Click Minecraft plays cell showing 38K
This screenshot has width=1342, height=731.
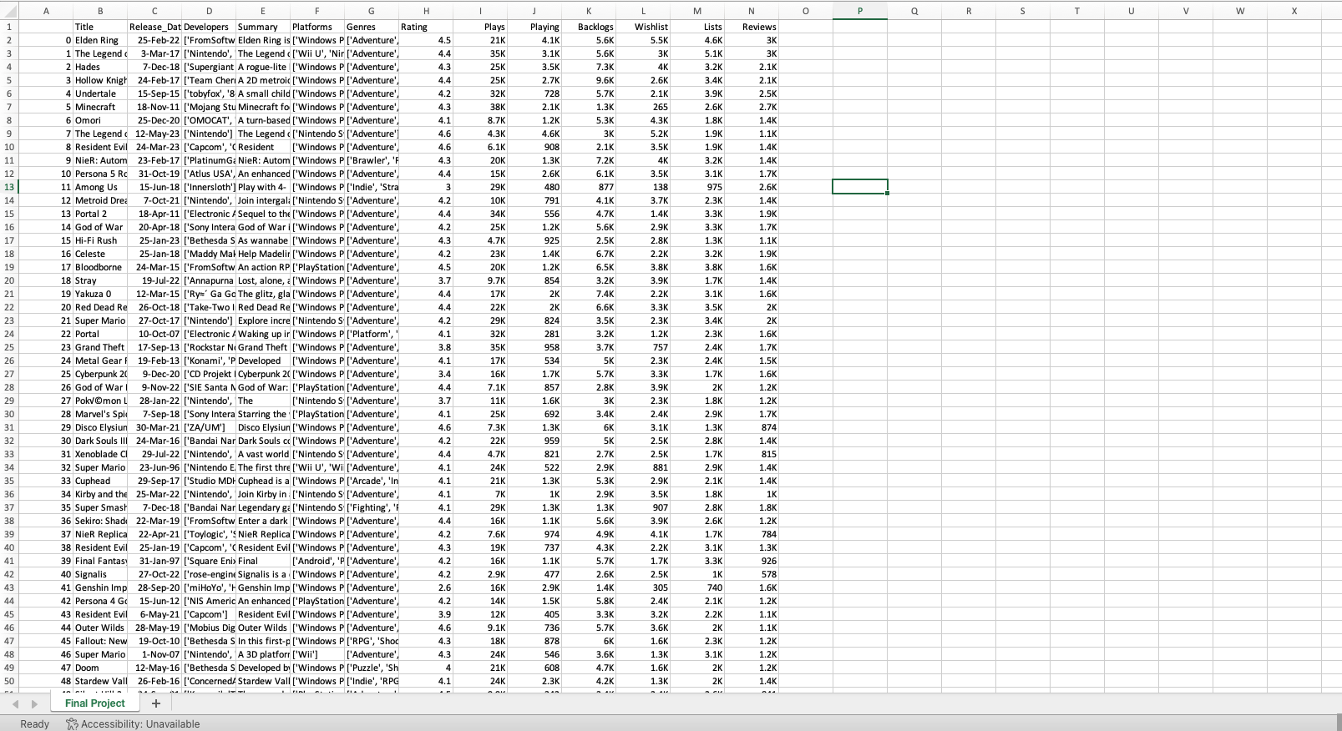[480, 107]
